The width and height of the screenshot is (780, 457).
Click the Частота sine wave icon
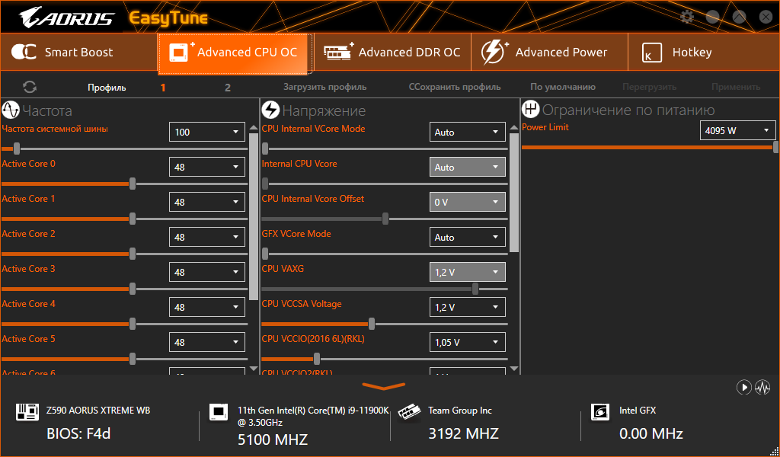(x=11, y=110)
